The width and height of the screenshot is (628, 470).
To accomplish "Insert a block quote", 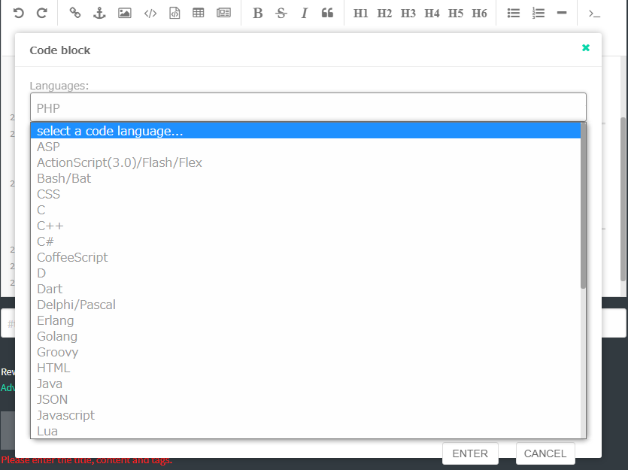I will 327,14.
